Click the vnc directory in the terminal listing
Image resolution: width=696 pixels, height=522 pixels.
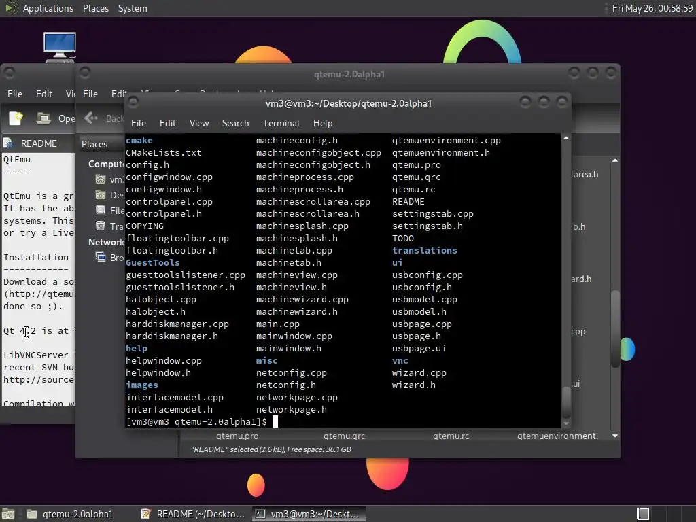400,360
